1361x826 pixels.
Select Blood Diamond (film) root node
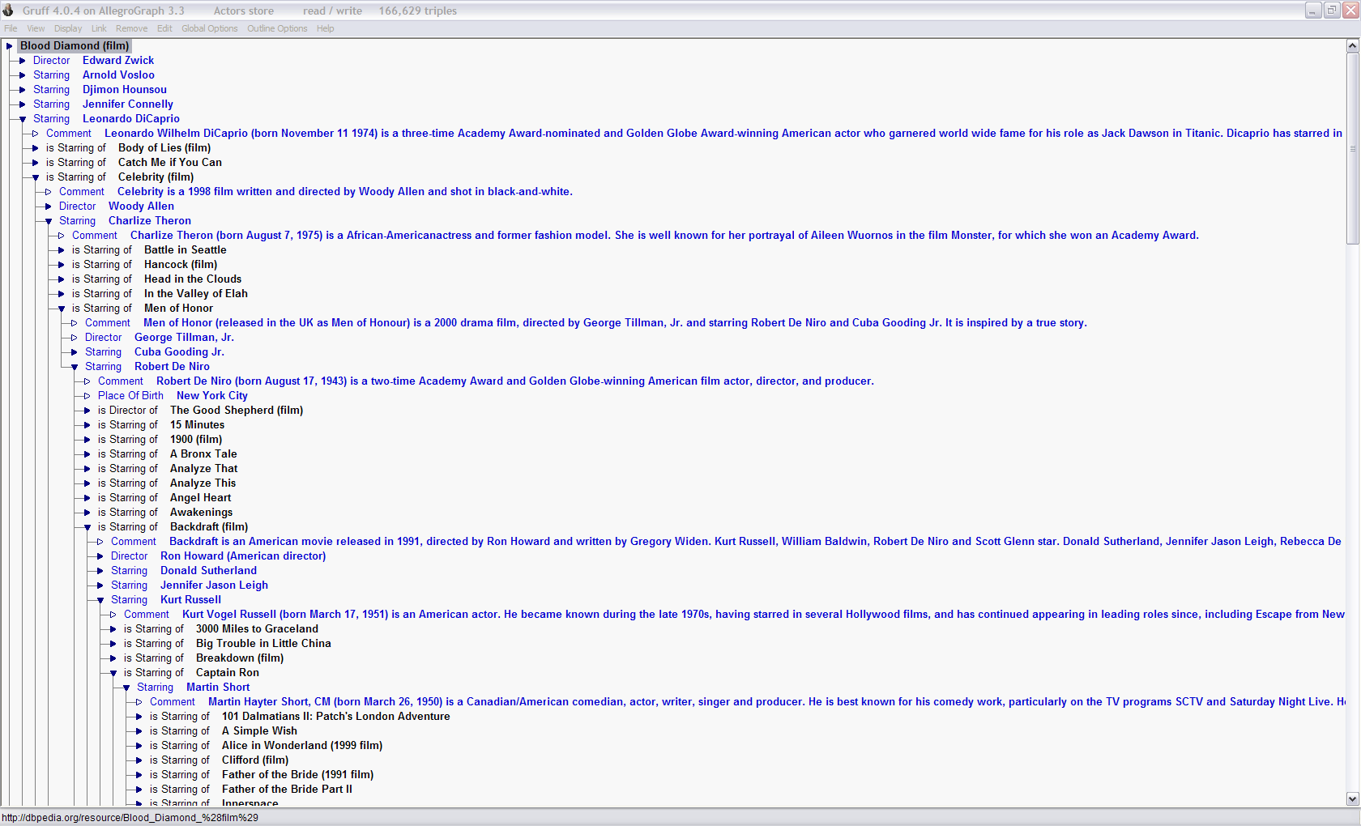click(x=74, y=46)
